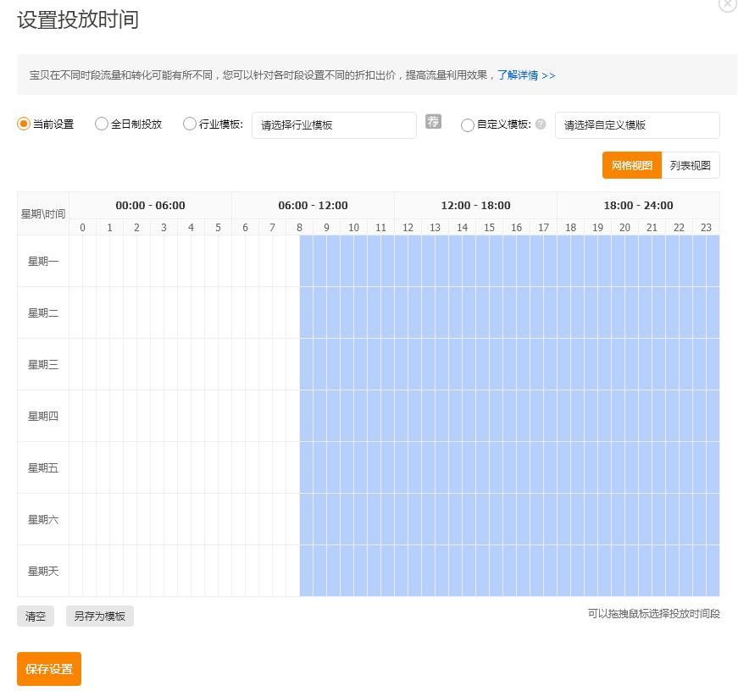The height and width of the screenshot is (691, 738).
Task: Select the 当前设置 radio button
Action: pyautogui.click(x=24, y=124)
